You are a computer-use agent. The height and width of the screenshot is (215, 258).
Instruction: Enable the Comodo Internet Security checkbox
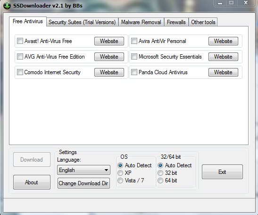(20, 72)
